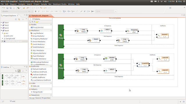Select the Log Mediator palette tool
This screenshot has width=186, height=104.
coord(37,33)
